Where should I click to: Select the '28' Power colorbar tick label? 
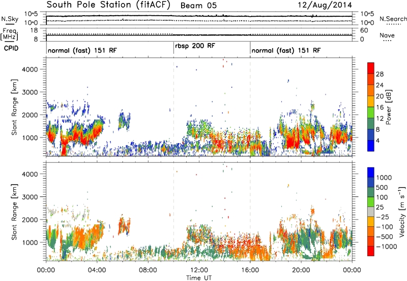coord(380,74)
